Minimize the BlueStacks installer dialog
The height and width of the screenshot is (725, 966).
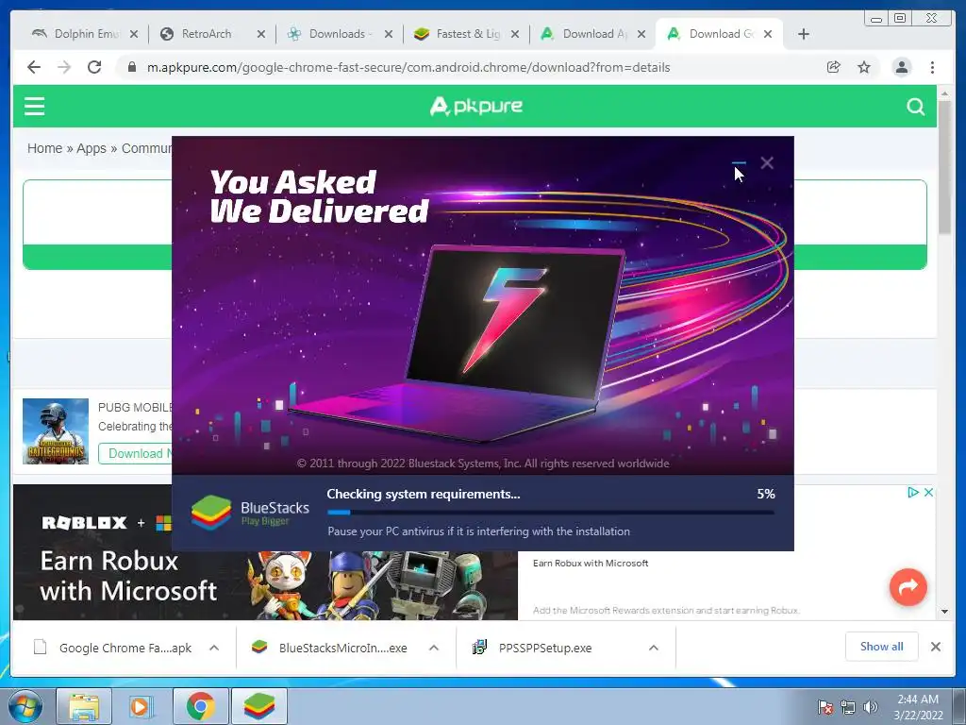point(739,162)
